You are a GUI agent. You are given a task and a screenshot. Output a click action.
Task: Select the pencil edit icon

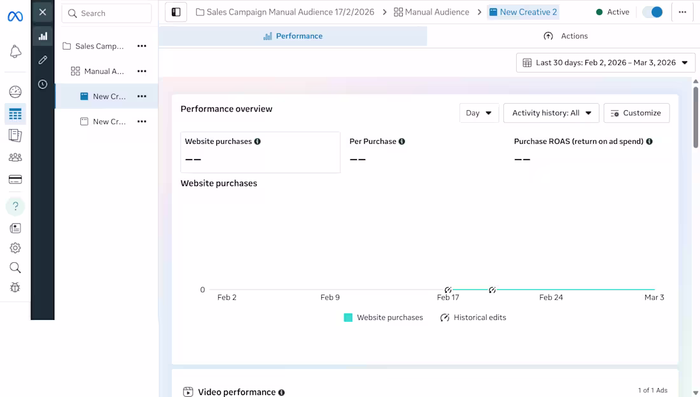tap(43, 60)
